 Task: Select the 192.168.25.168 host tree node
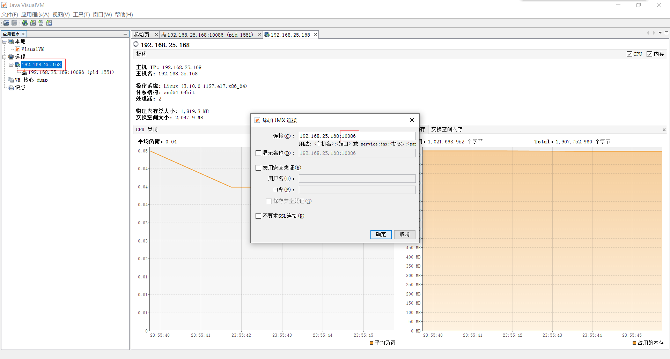point(41,65)
